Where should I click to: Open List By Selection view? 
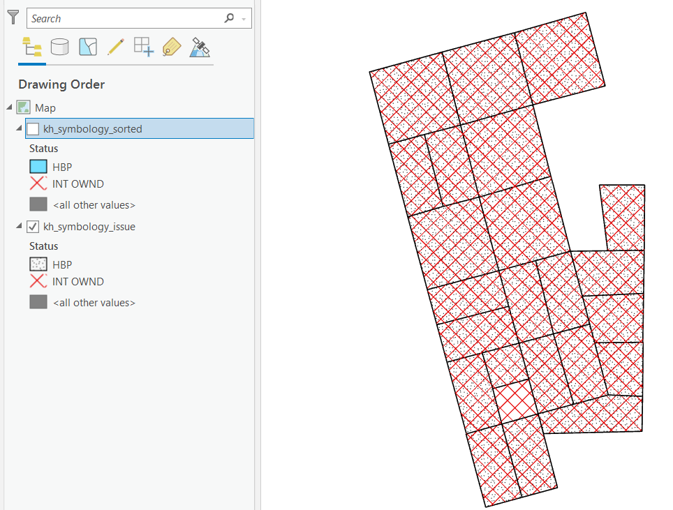88,47
